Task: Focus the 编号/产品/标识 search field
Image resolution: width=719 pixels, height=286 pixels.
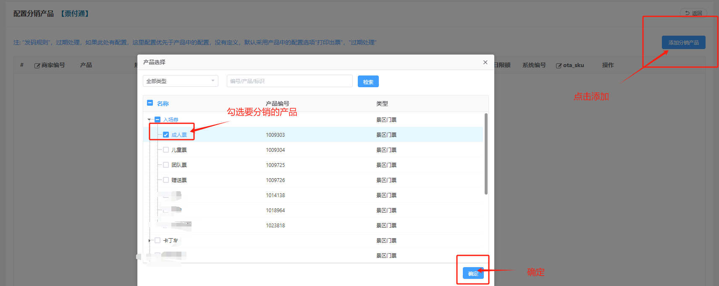Action: pos(289,81)
